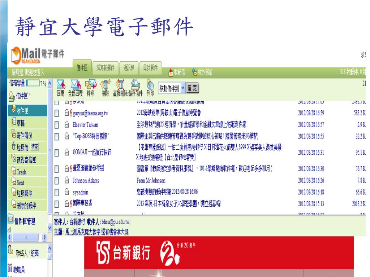Click the 台新銀行 banner in preview

(x=219, y=253)
